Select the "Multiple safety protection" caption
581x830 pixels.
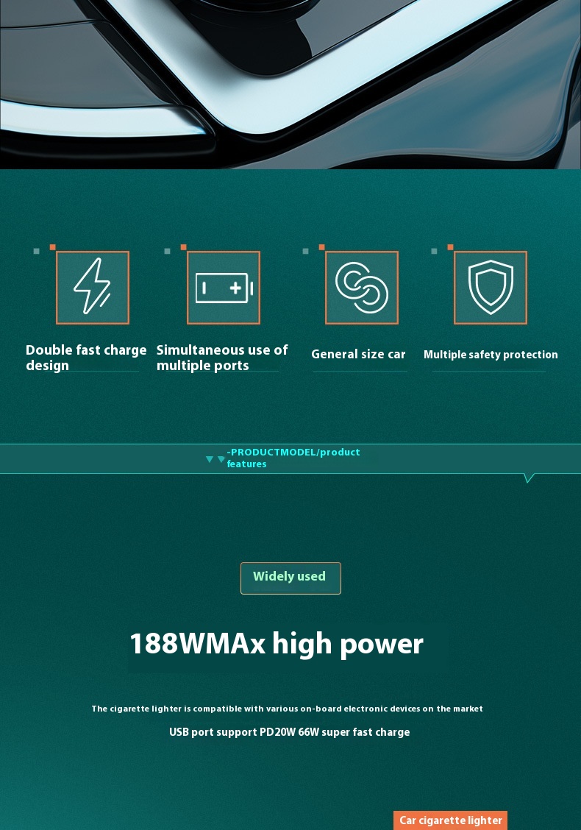point(491,355)
